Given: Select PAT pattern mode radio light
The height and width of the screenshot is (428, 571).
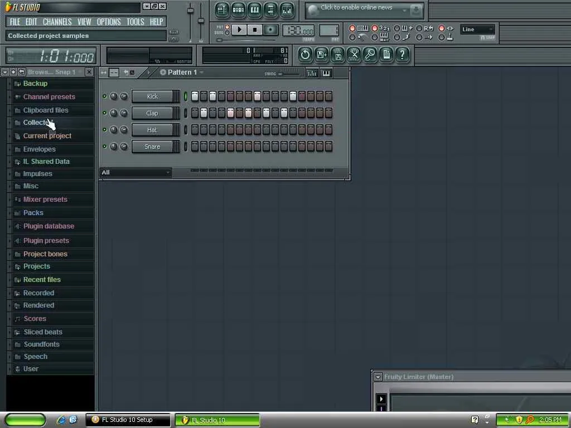Looking at the screenshot, I should [228, 27].
